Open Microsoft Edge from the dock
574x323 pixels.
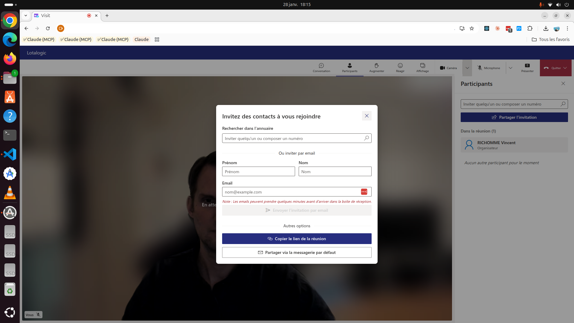pyautogui.click(x=10, y=39)
